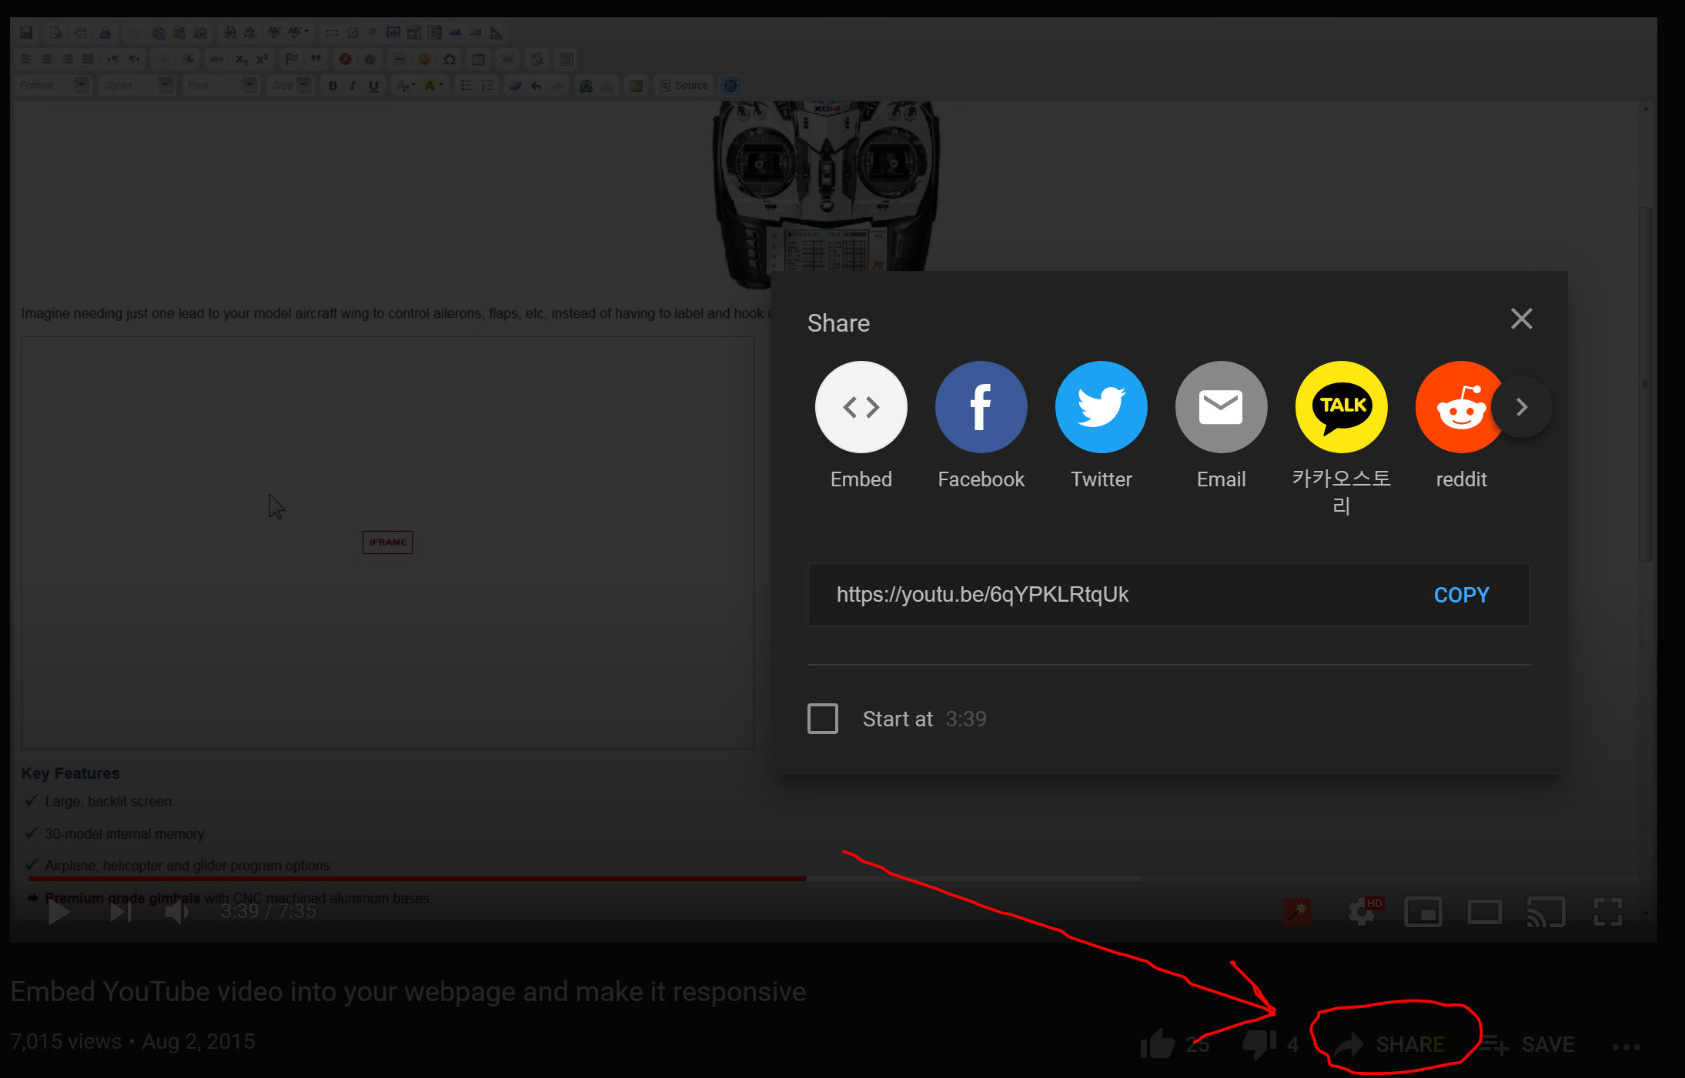Close the Share dialog

click(x=1521, y=319)
